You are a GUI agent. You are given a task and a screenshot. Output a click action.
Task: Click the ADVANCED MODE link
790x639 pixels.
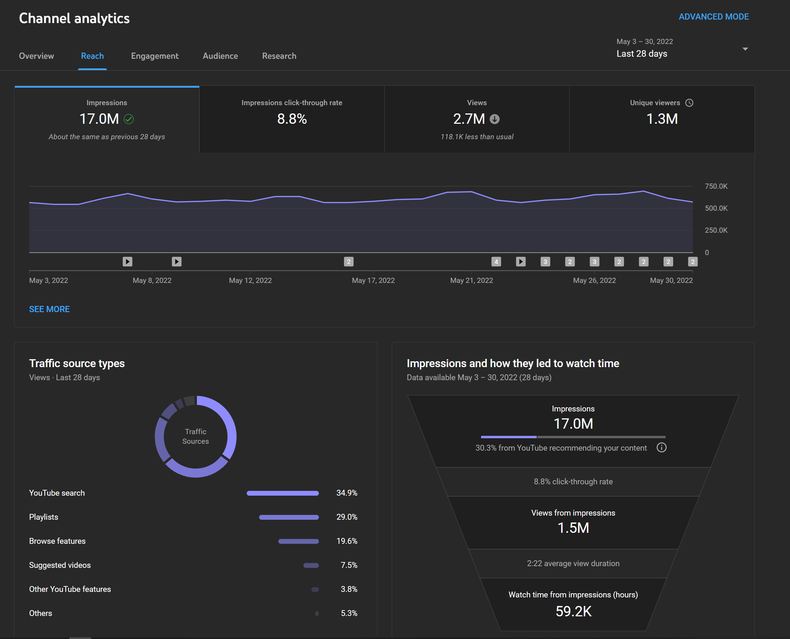713,17
